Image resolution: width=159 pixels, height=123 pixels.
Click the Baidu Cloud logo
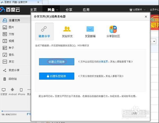pyautogui.click(x=10, y=10)
